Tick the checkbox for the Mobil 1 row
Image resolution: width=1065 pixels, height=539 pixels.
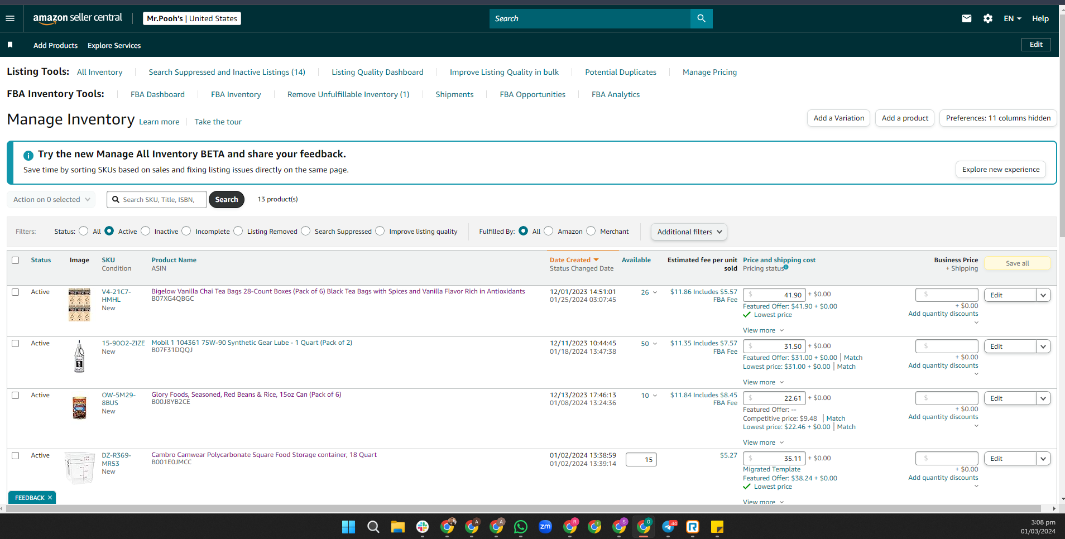pyautogui.click(x=16, y=343)
